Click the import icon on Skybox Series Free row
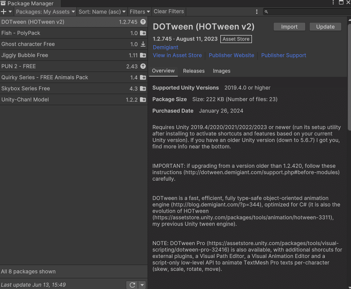Image resolution: width=351 pixels, height=289 pixels. coord(143,89)
